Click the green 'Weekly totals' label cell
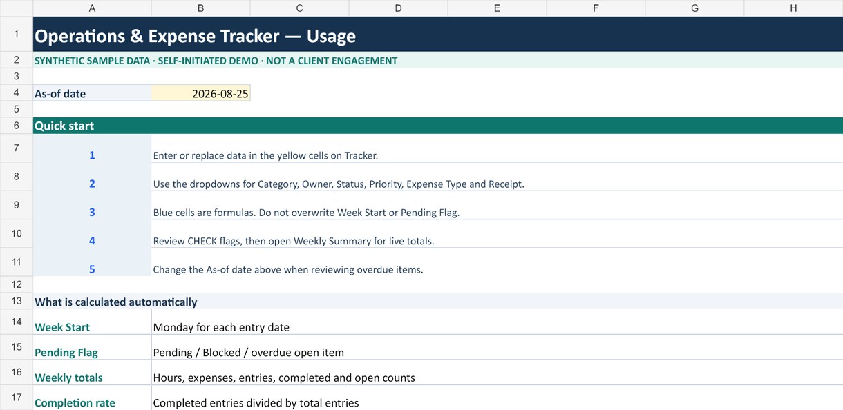The height and width of the screenshot is (410, 843). (x=92, y=373)
